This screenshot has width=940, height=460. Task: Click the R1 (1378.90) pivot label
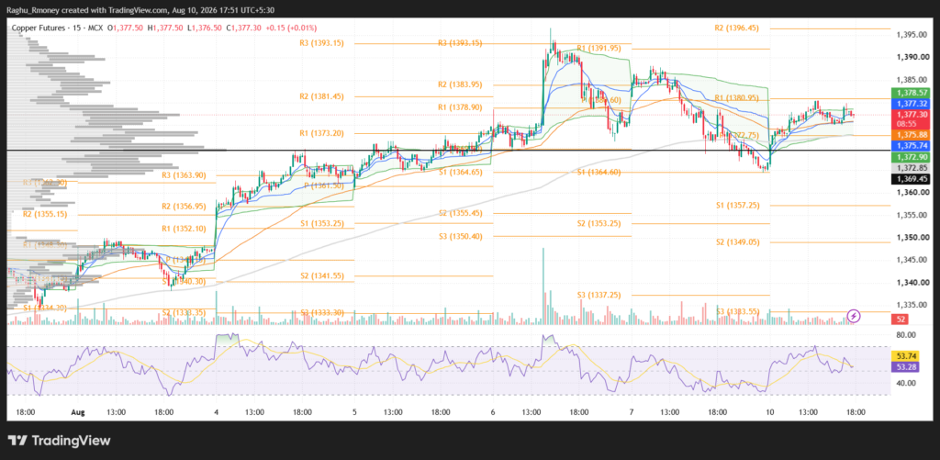[461, 107]
